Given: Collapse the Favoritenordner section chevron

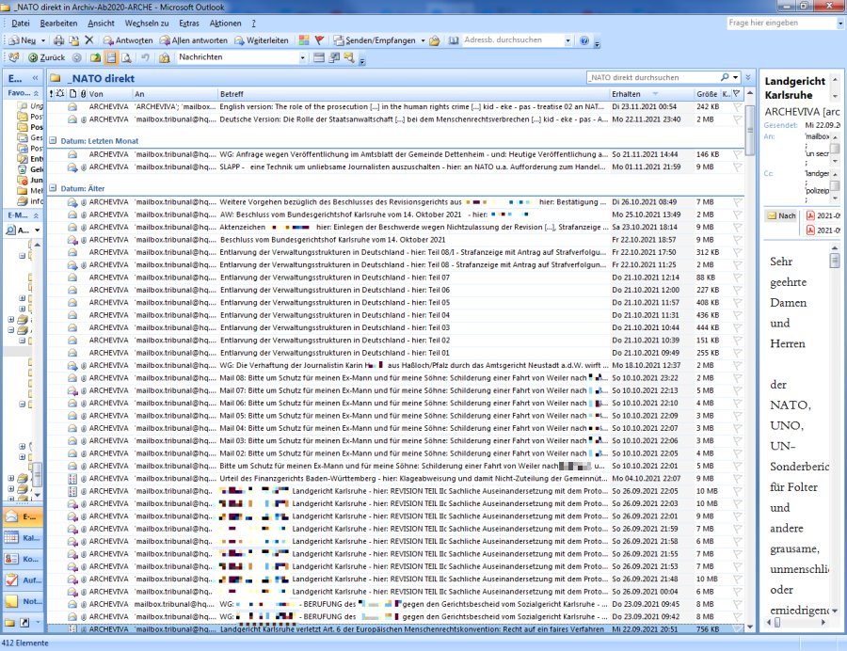Looking at the screenshot, I should [36, 93].
